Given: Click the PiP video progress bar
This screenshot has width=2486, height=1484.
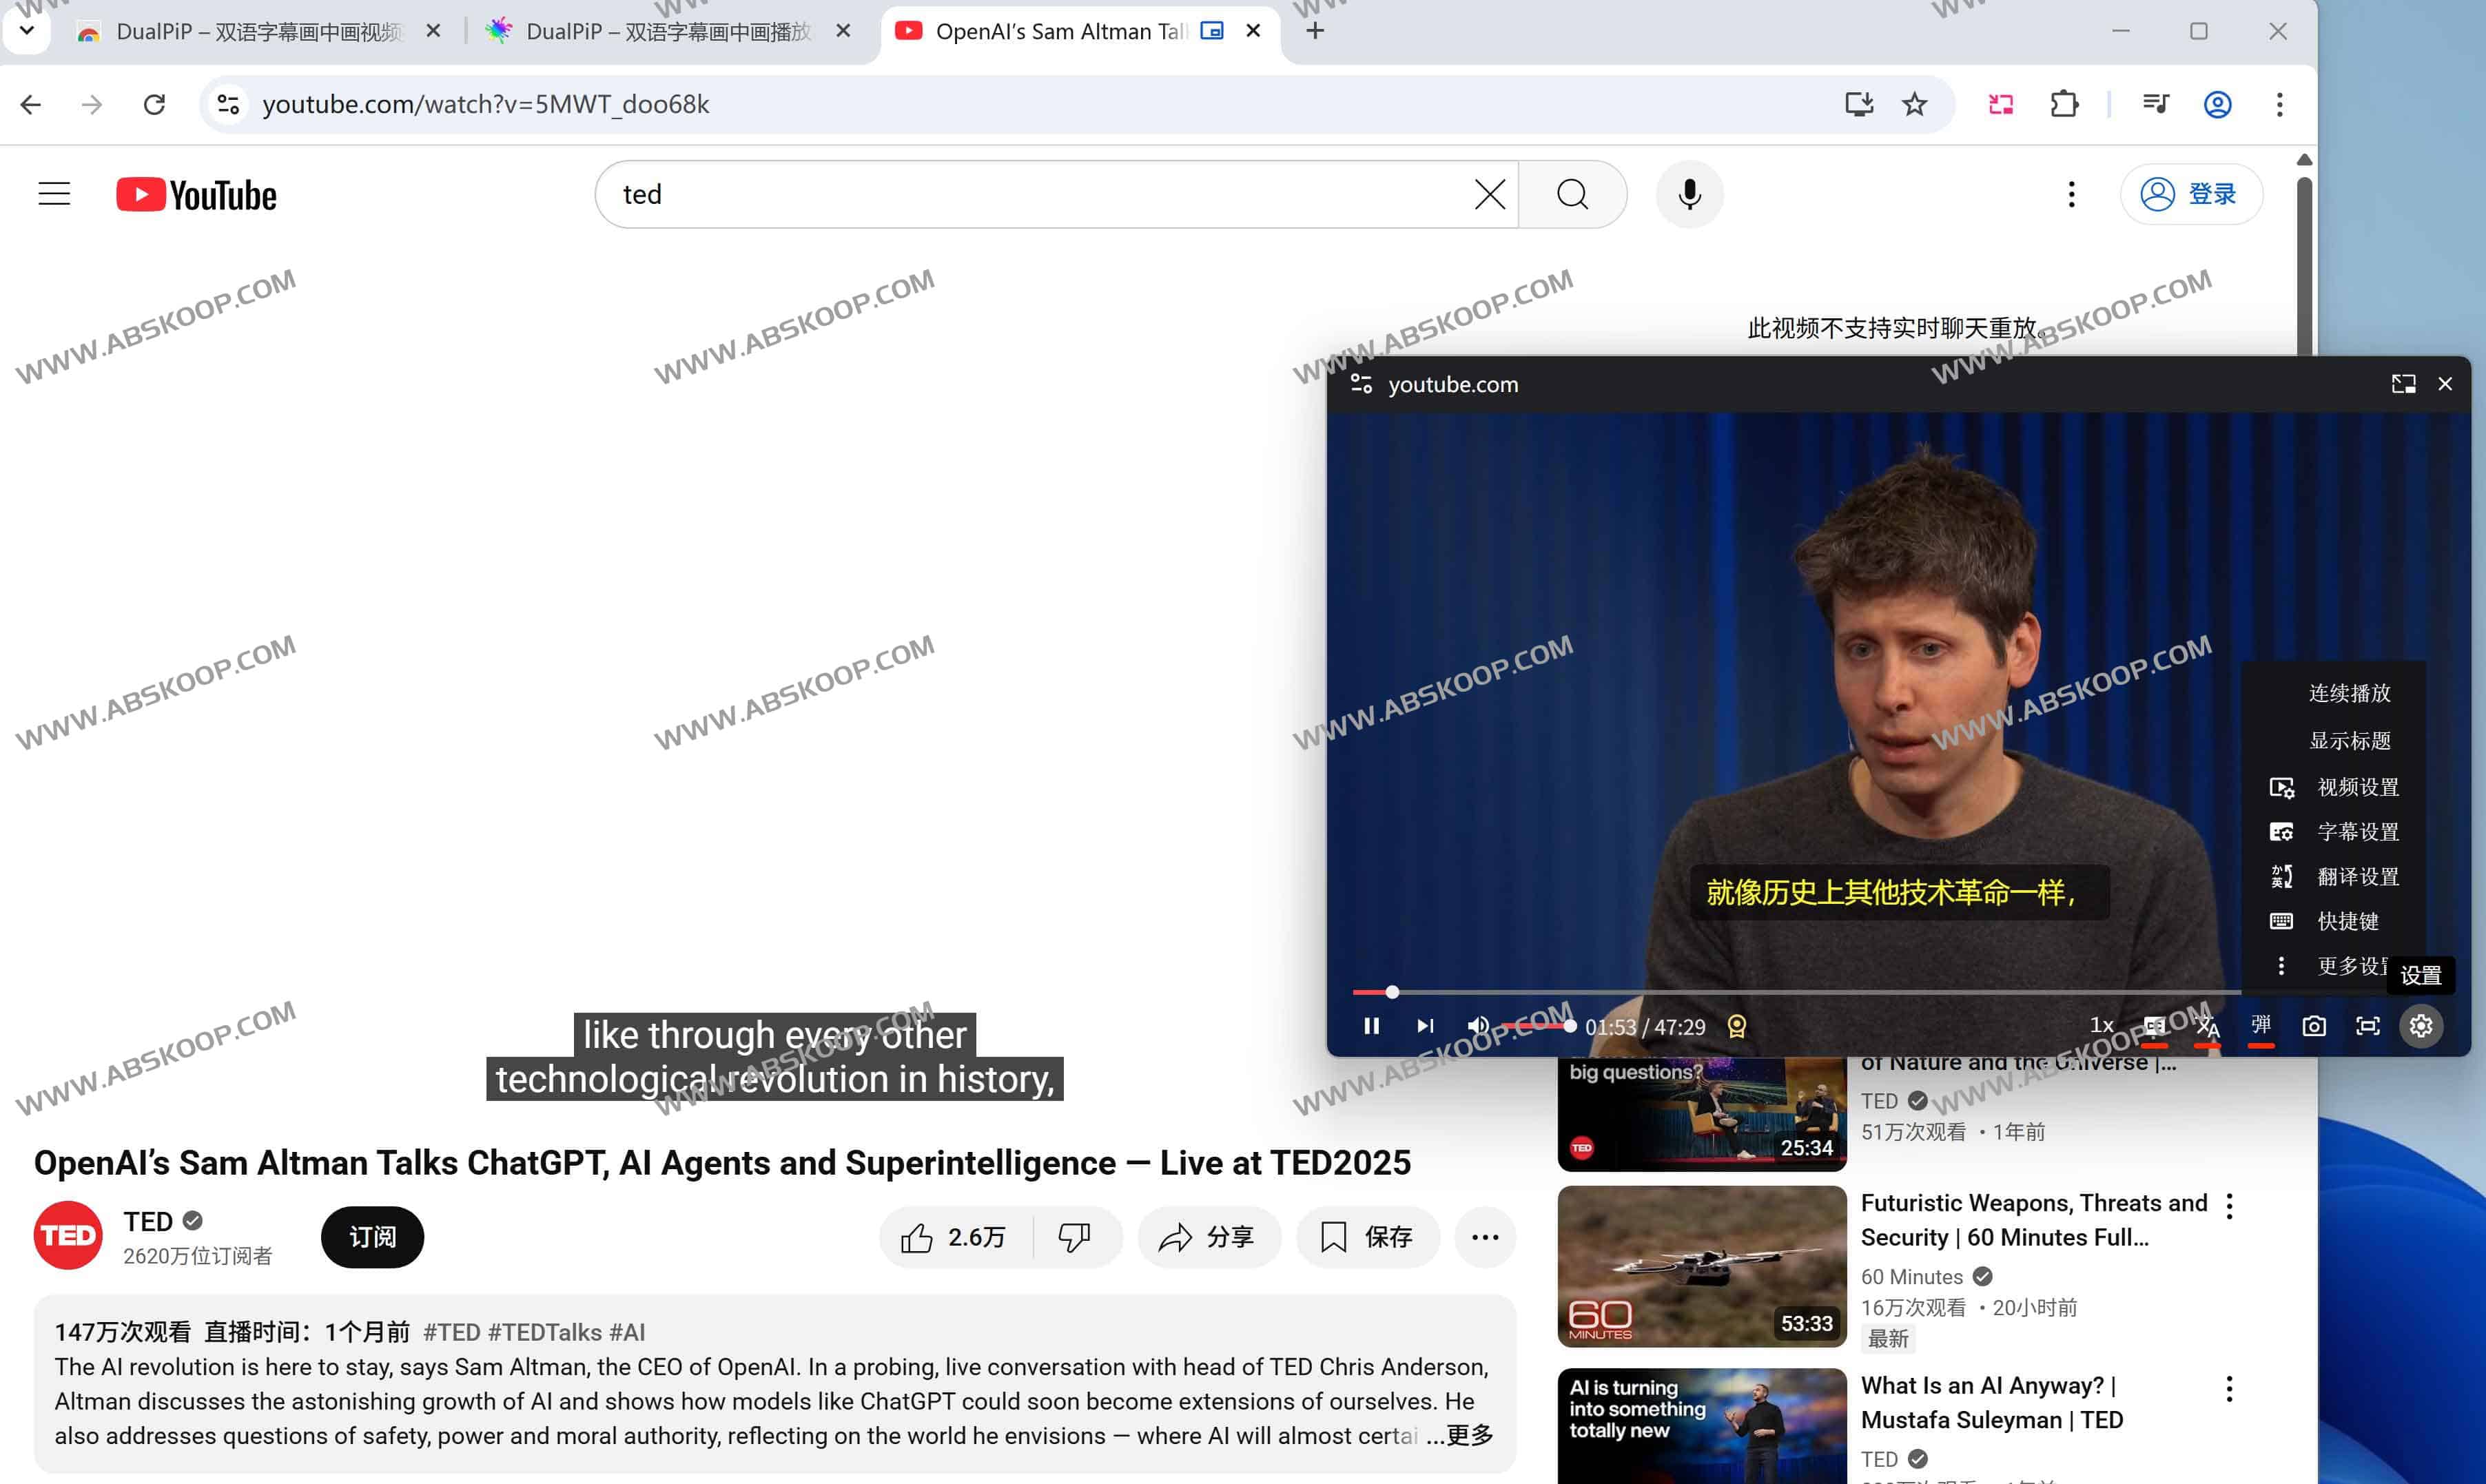Looking at the screenshot, I should [1800, 992].
